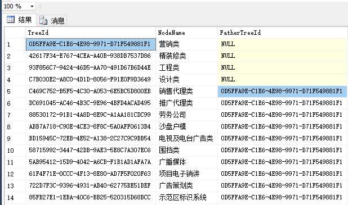Click NodeName cell 广告策划类
The height and width of the screenshot is (205, 348).
(187, 185)
